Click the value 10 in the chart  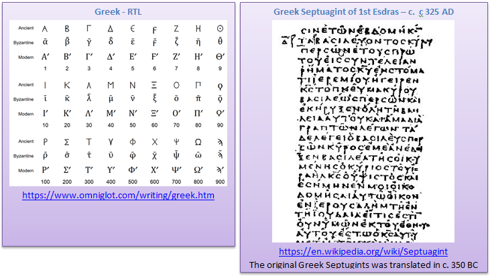(46, 125)
